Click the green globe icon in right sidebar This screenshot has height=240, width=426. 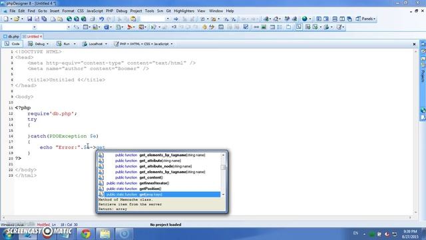click(423, 110)
